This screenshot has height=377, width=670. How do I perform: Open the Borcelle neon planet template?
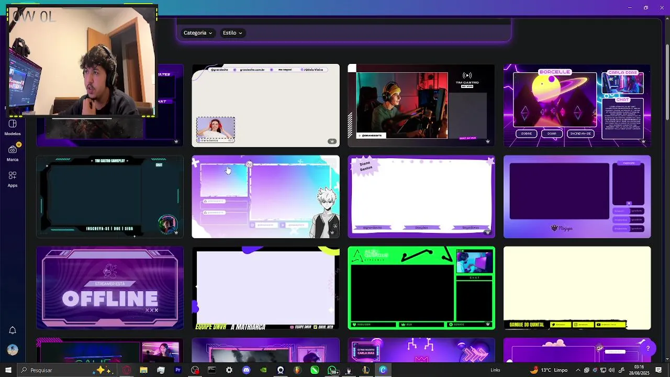(x=577, y=106)
